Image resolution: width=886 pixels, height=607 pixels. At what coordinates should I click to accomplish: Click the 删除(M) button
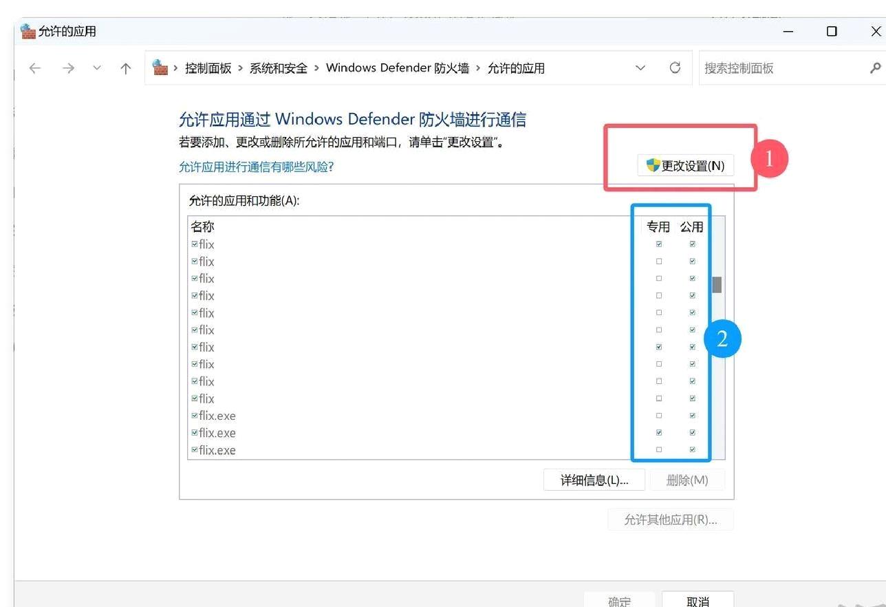[x=687, y=480]
